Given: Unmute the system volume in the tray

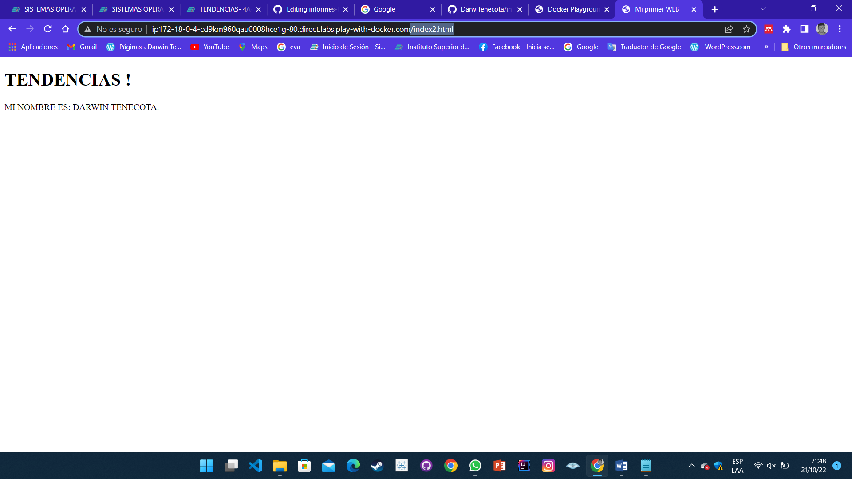Looking at the screenshot, I should 771,466.
